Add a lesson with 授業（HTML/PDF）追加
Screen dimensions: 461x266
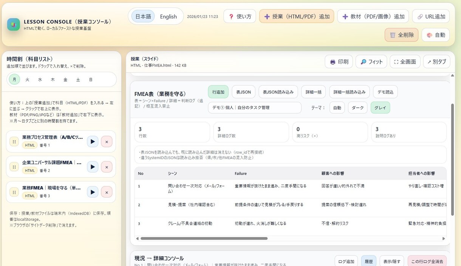click(x=297, y=16)
